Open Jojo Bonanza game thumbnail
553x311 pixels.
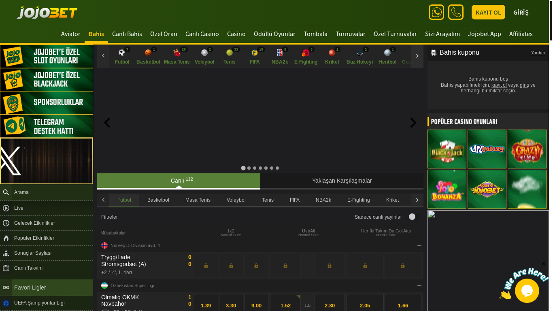(447, 189)
